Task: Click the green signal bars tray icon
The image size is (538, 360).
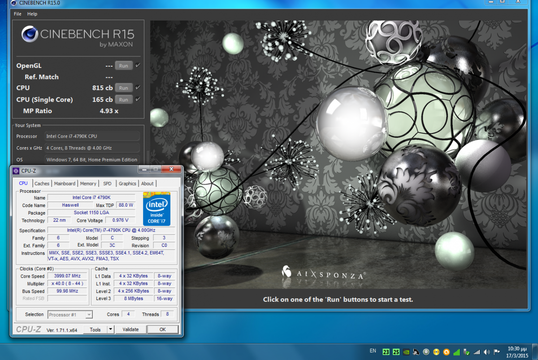Action: point(456,352)
